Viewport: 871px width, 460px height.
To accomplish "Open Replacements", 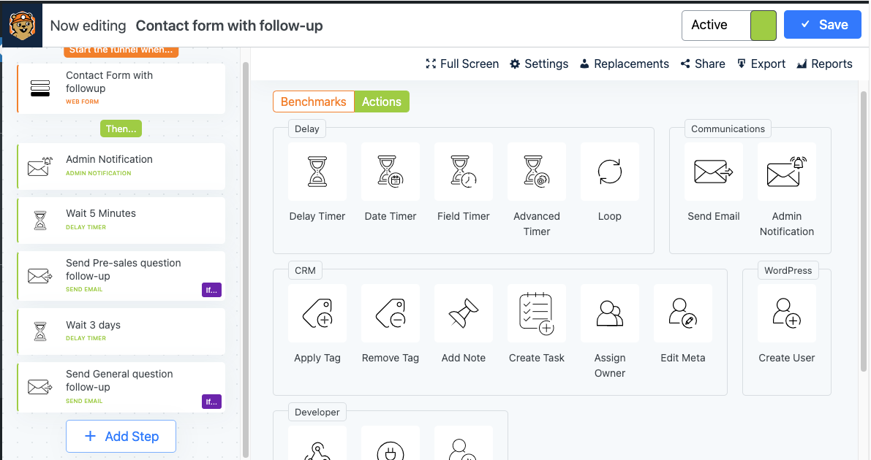I will [x=625, y=64].
